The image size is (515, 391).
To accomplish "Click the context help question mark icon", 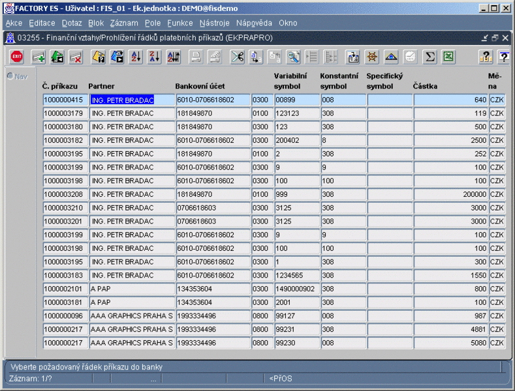I will coord(504,57).
